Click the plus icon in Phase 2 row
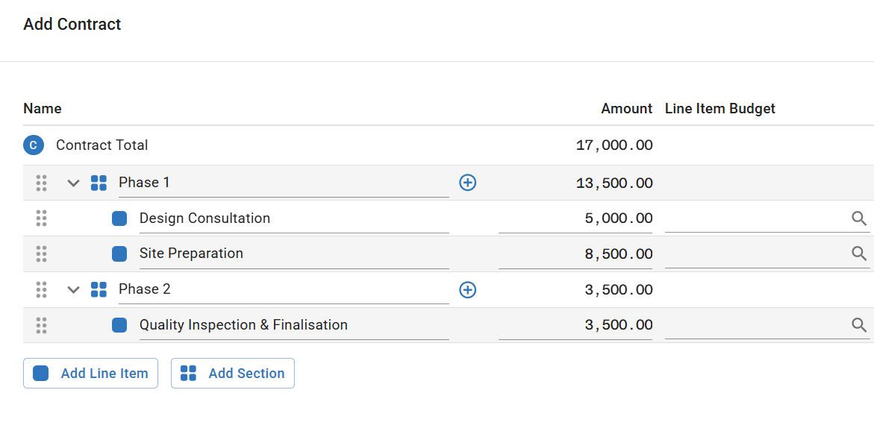The image size is (874, 428). pos(467,290)
